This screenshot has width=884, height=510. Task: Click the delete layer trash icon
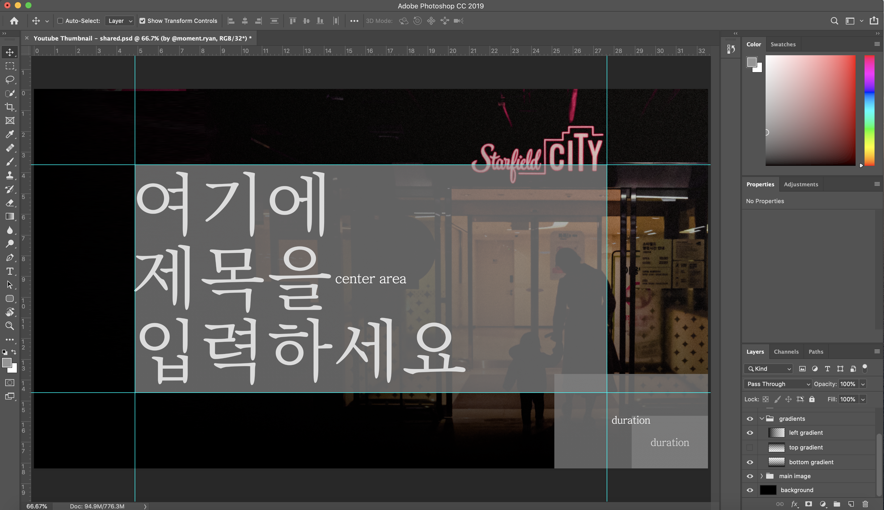coord(865,504)
